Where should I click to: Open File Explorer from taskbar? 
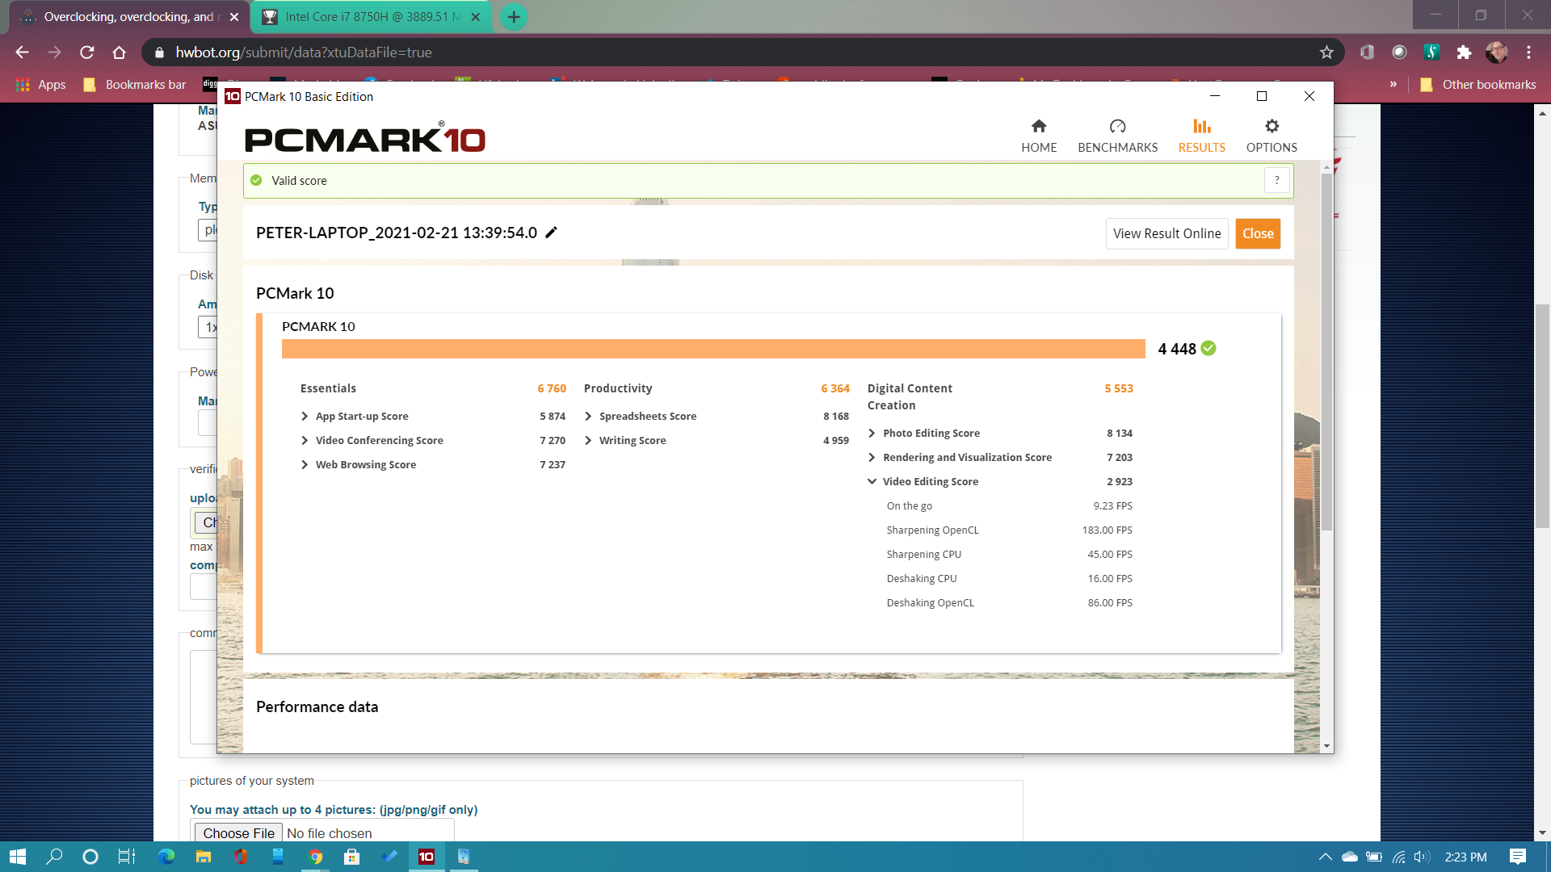204,857
